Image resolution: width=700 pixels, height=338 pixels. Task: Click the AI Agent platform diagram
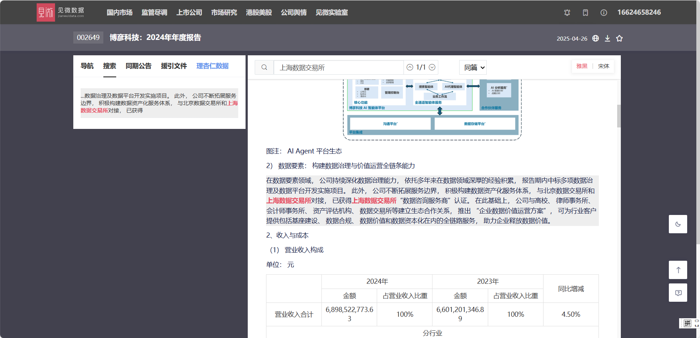[432, 109]
